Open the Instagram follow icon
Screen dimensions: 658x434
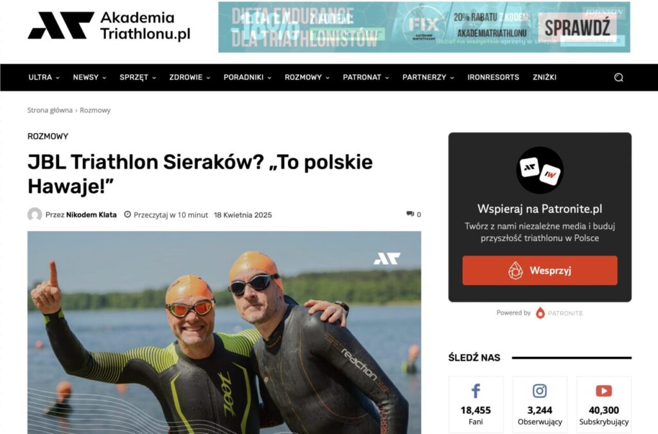point(540,391)
